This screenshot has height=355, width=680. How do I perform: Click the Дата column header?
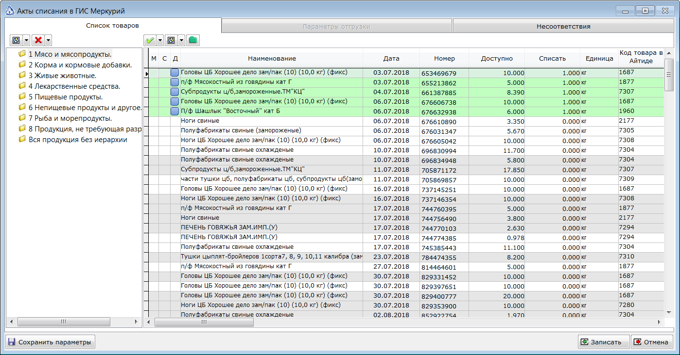[x=391, y=58]
